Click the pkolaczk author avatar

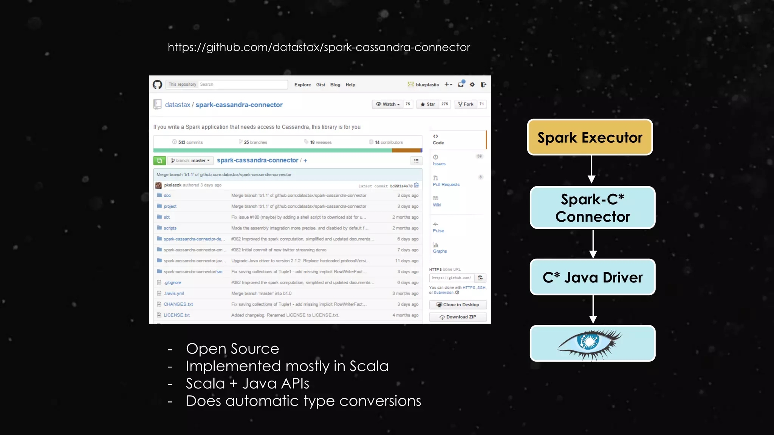159,185
